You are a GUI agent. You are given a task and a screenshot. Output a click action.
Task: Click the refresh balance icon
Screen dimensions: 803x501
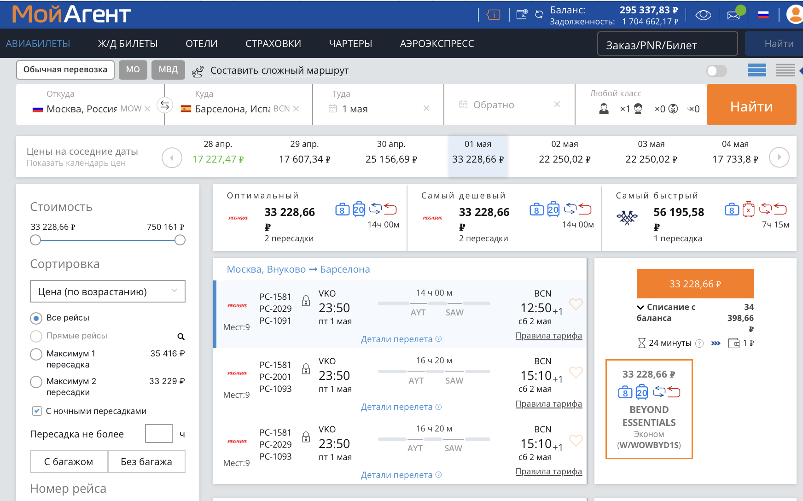click(x=539, y=15)
